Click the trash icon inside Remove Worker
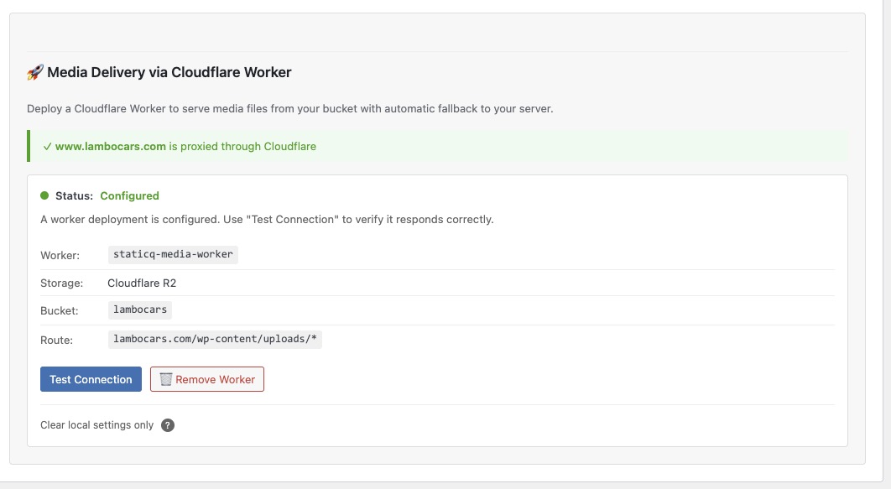The image size is (891, 489). click(x=165, y=379)
